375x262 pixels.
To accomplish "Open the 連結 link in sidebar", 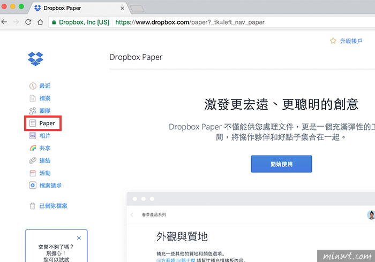I will [45, 160].
